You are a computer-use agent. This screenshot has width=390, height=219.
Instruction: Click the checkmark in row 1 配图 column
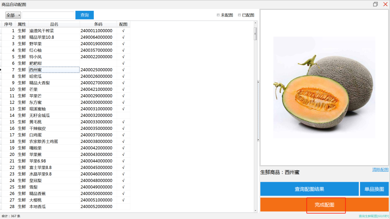coord(123,31)
